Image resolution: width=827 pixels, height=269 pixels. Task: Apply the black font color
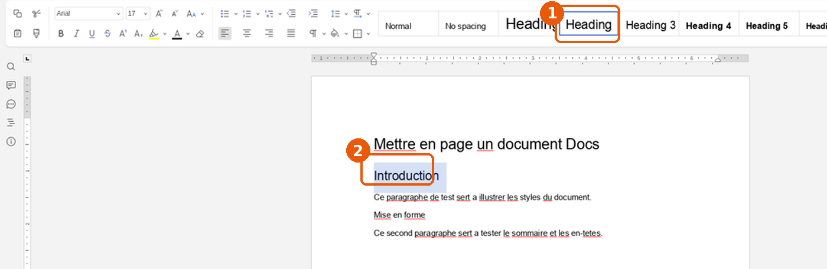(x=177, y=34)
